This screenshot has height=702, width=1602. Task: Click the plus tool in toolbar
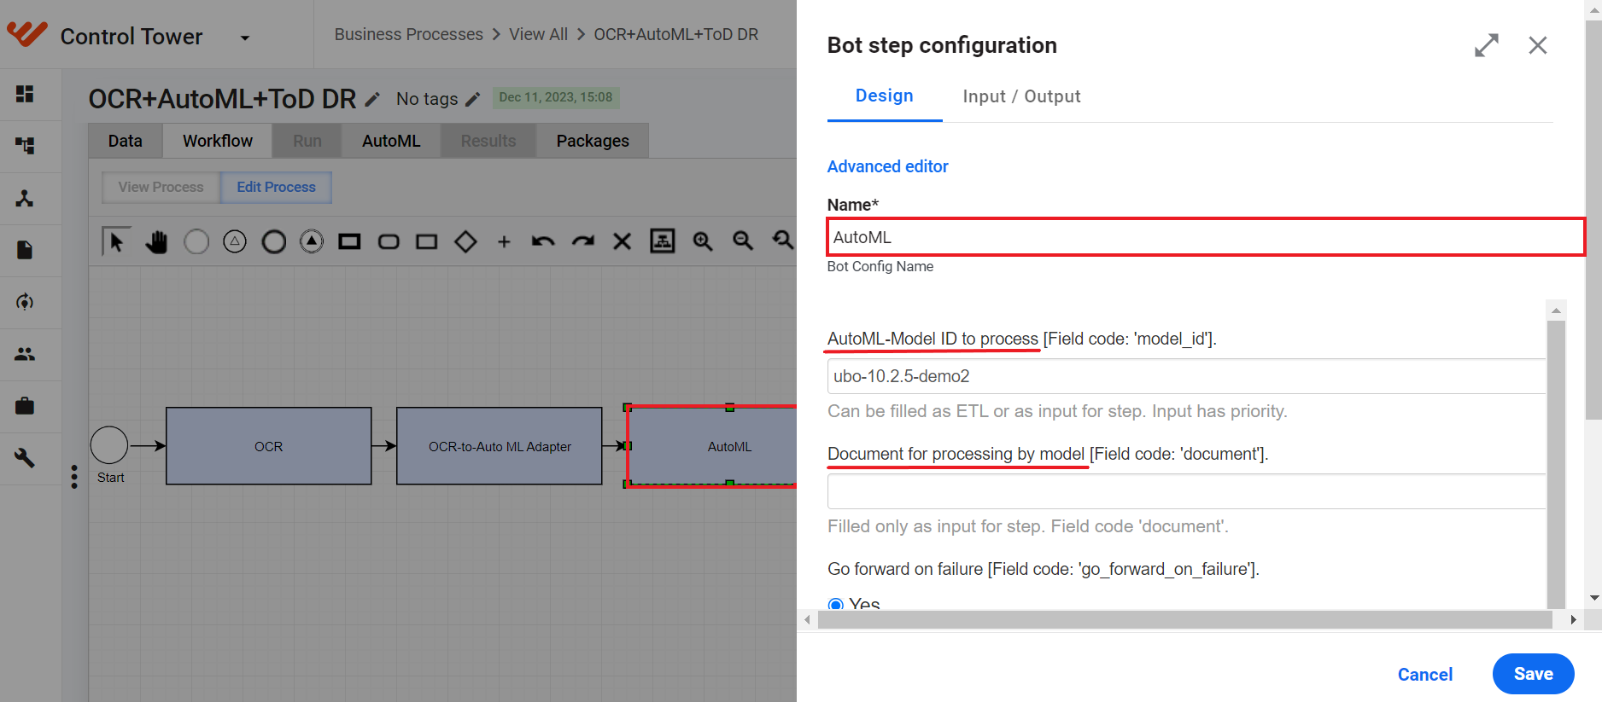pyautogui.click(x=504, y=242)
